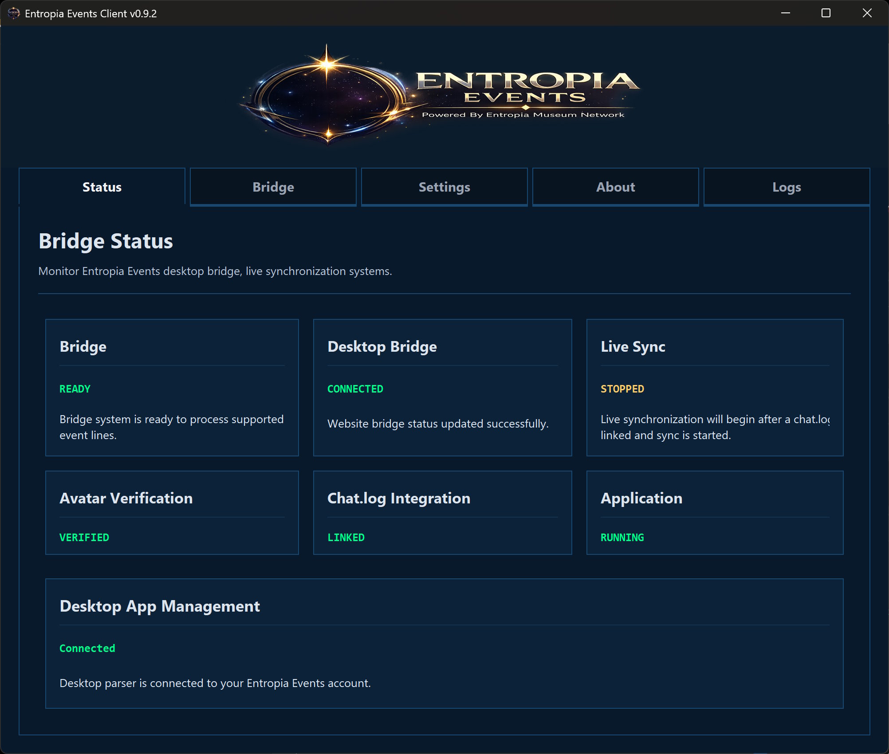Screen dimensions: 889x754
Task: Click the 'Desktop Bridge' card title
Action: point(382,346)
